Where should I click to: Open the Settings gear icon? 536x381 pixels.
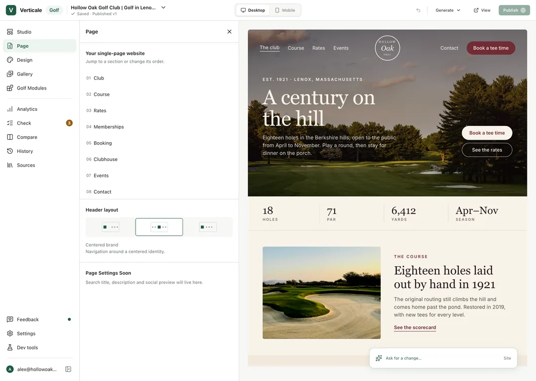click(x=10, y=333)
